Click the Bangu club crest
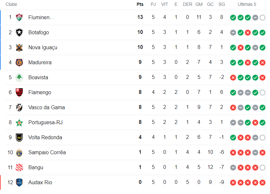The image size is (270, 194). coord(19,167)
